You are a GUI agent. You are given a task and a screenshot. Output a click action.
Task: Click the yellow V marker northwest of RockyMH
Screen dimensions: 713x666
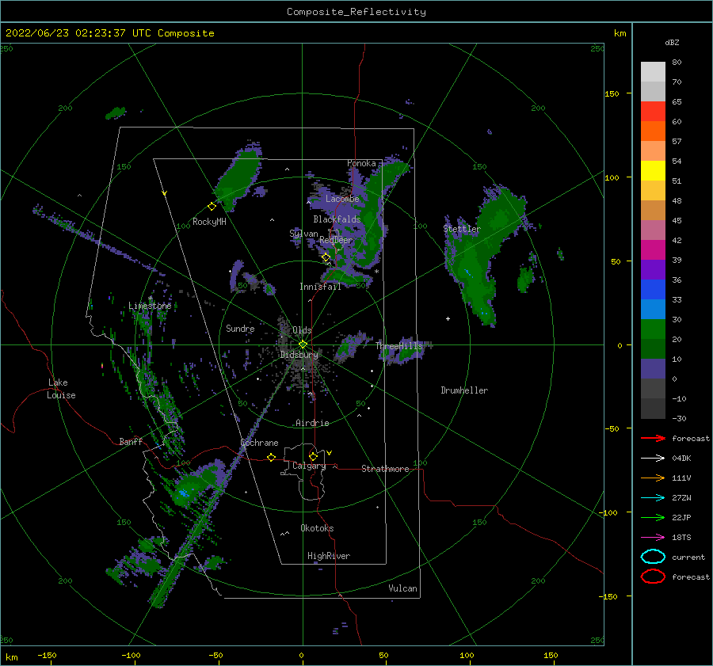coord(164,193)
